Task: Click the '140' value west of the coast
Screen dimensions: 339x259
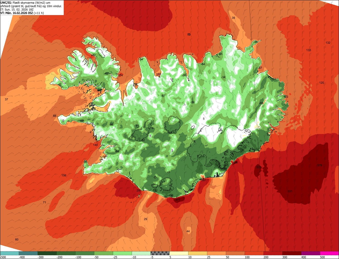Action: point(95,145)
